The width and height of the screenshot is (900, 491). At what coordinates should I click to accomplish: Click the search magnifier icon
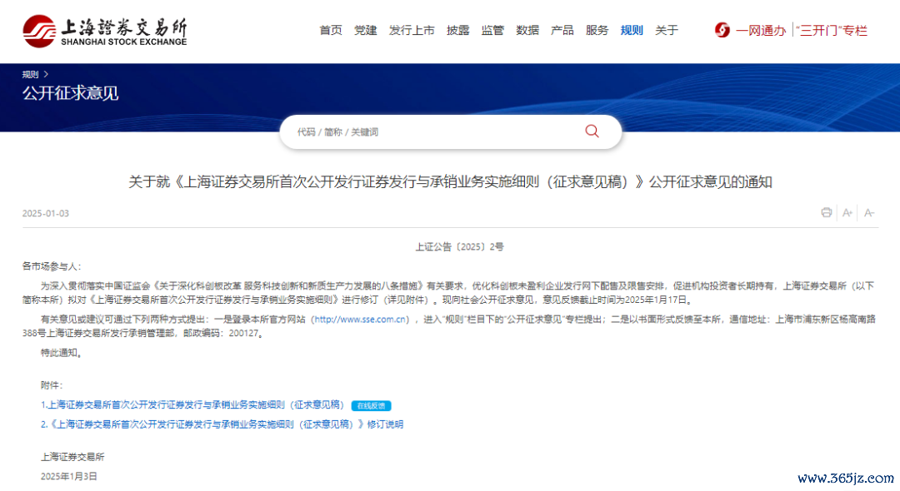tap(592, 131)
